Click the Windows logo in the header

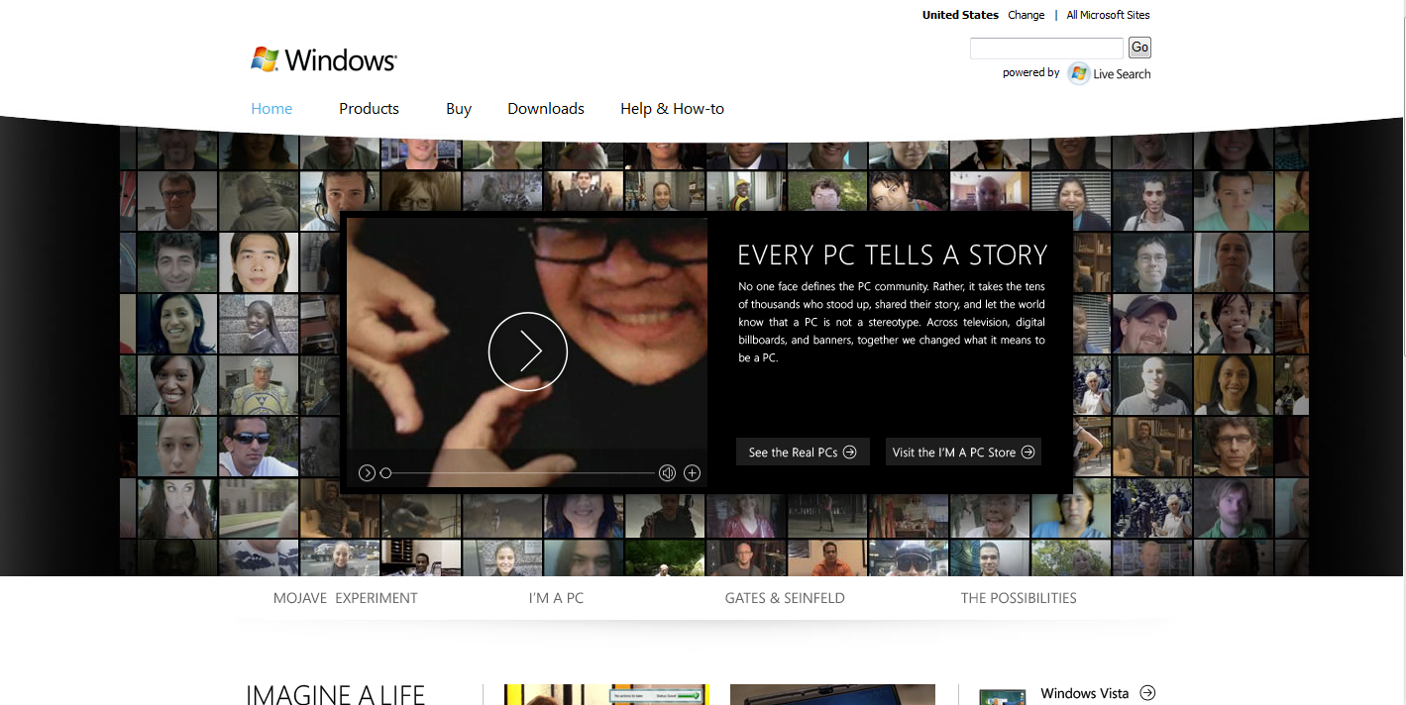click(x=324, y=59)
